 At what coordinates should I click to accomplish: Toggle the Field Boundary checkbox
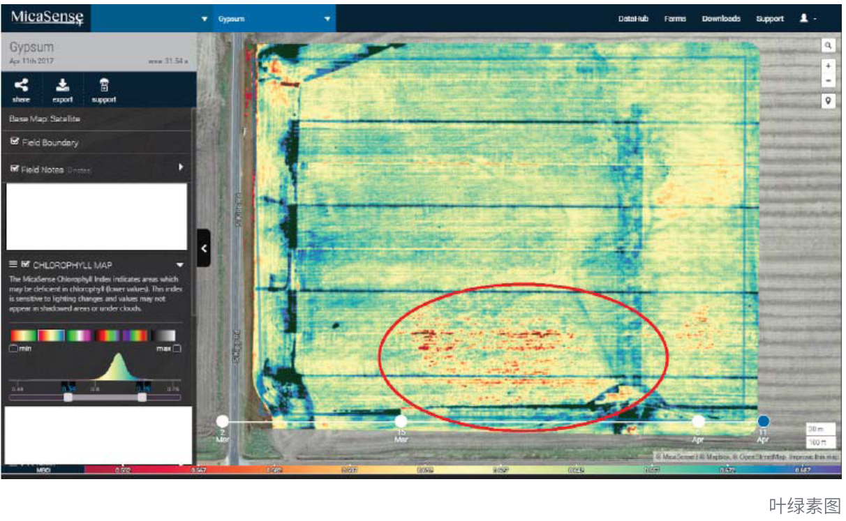click(x=15, y=142)
